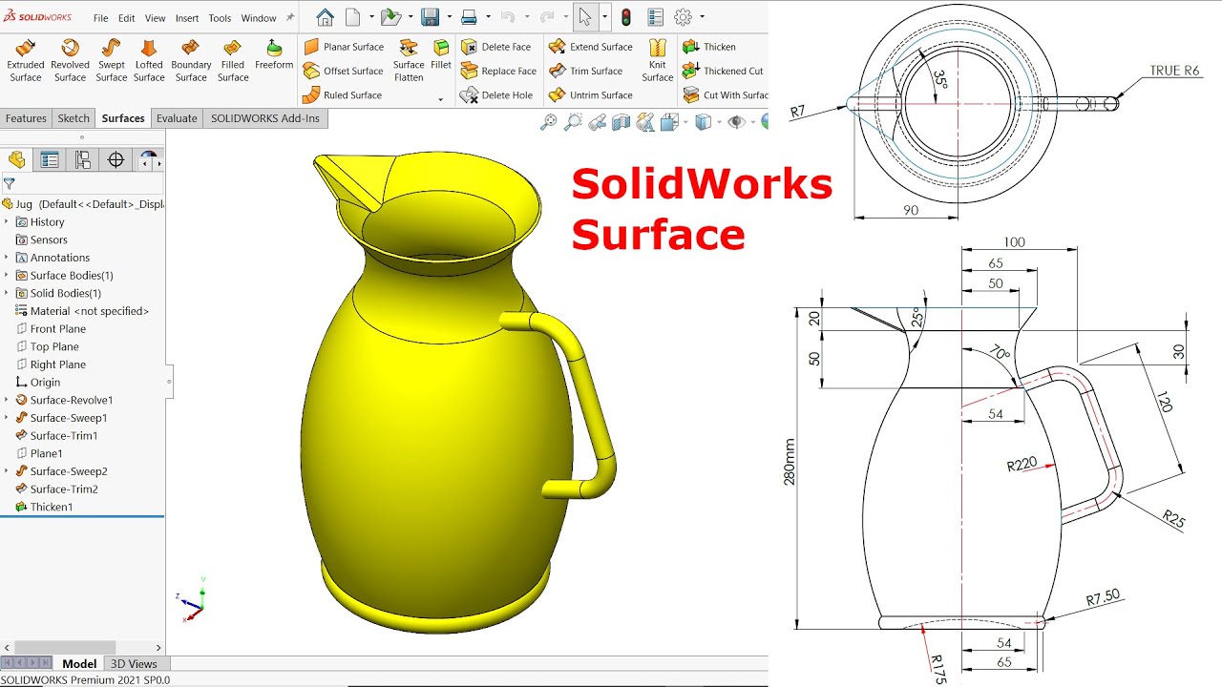
Task: Open the PropertyManager tab icon
Action: point(50,159)
